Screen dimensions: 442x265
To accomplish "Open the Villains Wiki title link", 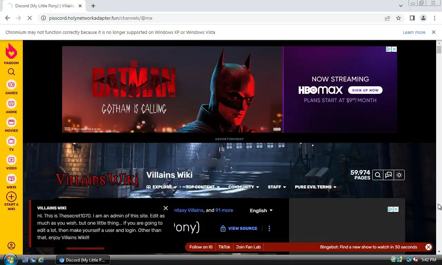I will pyautogui.click(x=169, y=175).
